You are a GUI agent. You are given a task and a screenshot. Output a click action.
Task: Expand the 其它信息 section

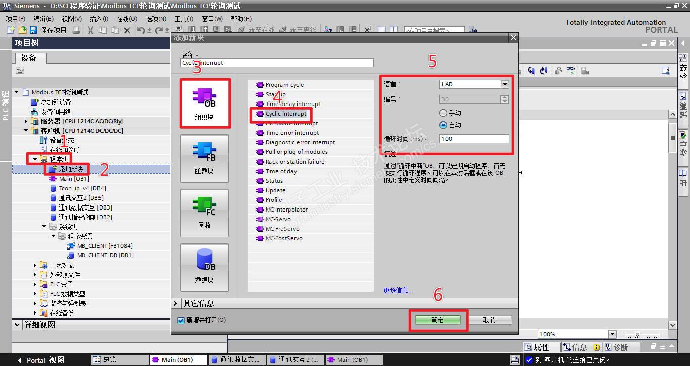tap(176, 303)
